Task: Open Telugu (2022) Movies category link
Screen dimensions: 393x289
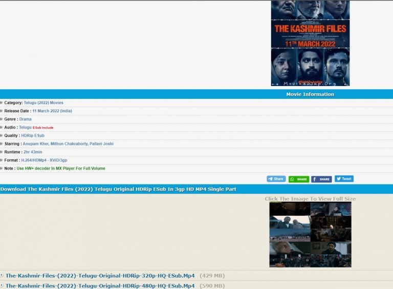Action: click(43, 103)
